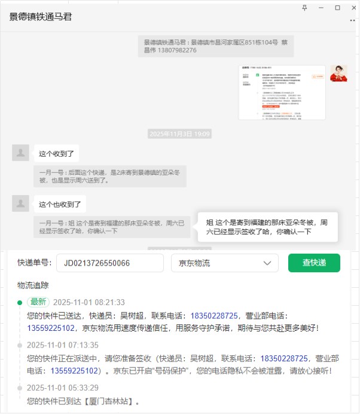Click gray avatar beside '这个也收到了'
Viewport: 360px width, 414px height.
pyautogui.click(x=20, y=203)
